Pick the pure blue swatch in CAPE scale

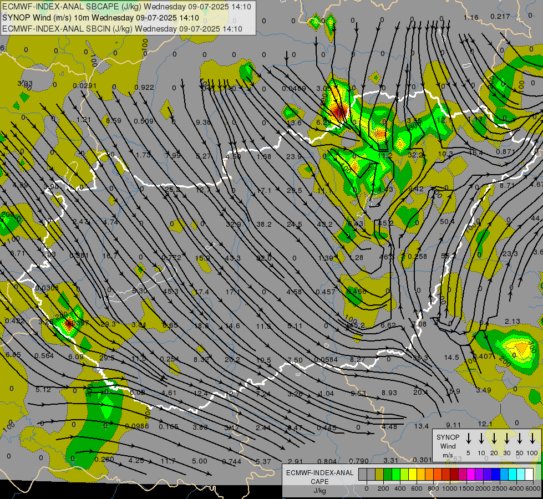point(496,474)
